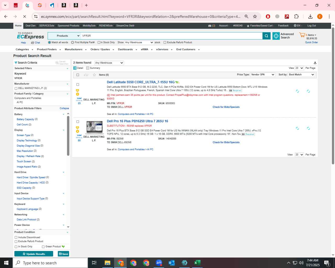Click the favorite star icon in items bar
335x268 pixels.
pos(94,75)
